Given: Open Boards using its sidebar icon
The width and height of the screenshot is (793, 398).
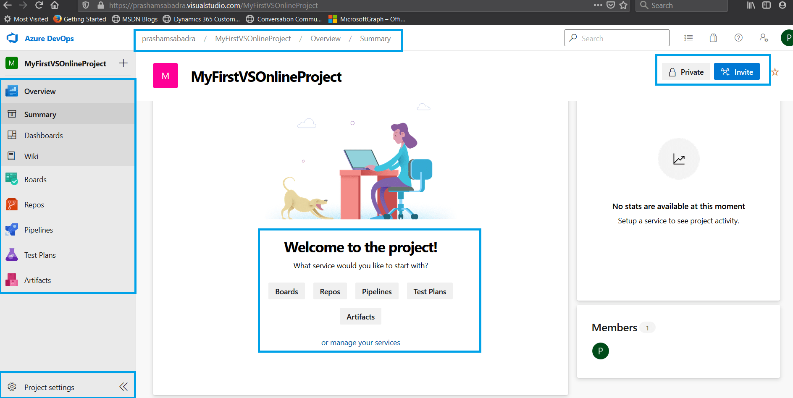Looking at the screenshot, I should [x=12, y=179].
